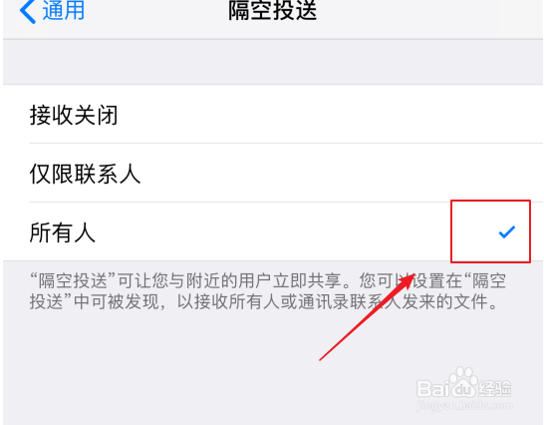Tap empty checkmark area of 接收关闭 row
Screen dimensions: 544x425
tap(506, 115)
